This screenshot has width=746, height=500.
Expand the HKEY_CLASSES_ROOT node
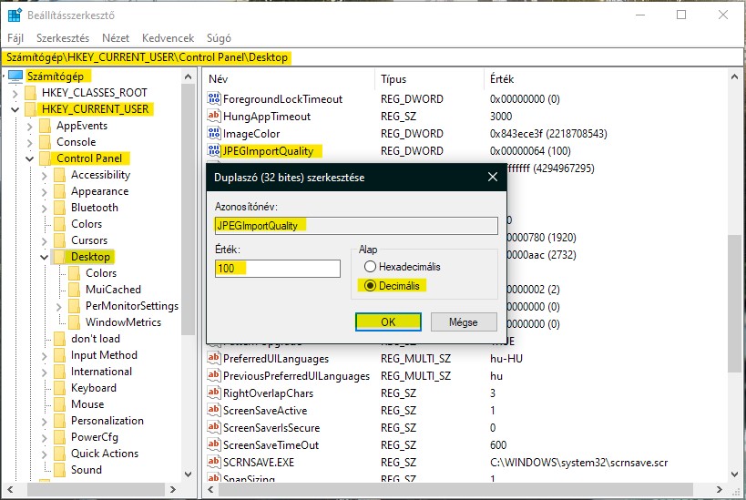coord(15,93)
